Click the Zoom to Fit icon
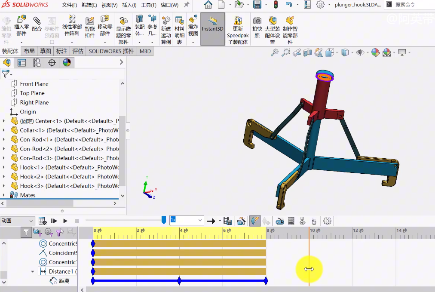435x292 pixels. [x=275, y=52]
